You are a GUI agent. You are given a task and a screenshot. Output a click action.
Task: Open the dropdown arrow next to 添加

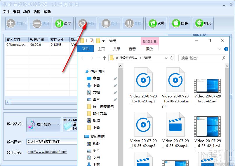[x=26, y=23]
